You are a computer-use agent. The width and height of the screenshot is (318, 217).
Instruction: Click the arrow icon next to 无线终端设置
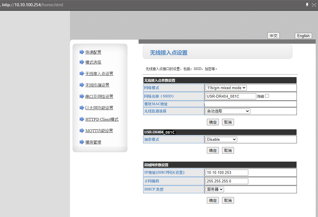(x=82, y=85)
